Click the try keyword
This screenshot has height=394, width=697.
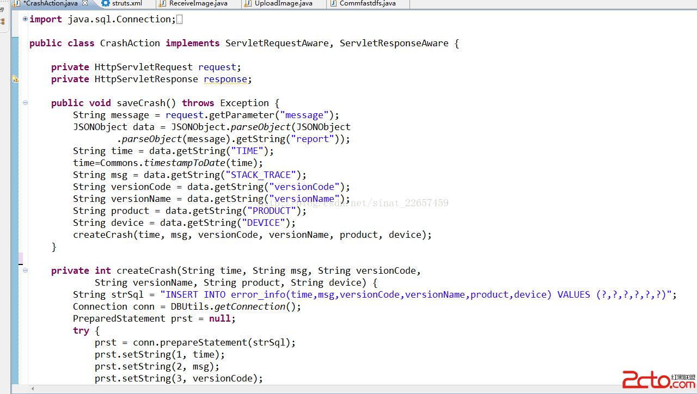coord(81,330)
